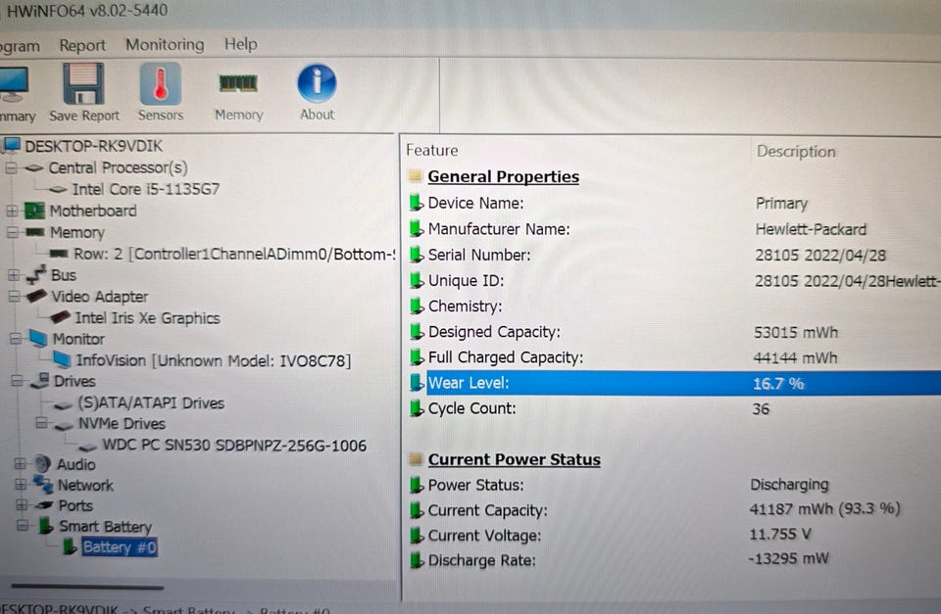Select the Drives tree node
This screenshot has height=614, width=941.
pyautogui.click(x=74, y=381)
